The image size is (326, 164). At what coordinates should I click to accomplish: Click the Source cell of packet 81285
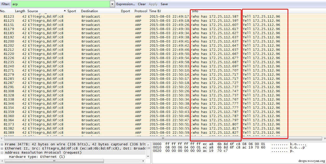(x=46, y=79)
